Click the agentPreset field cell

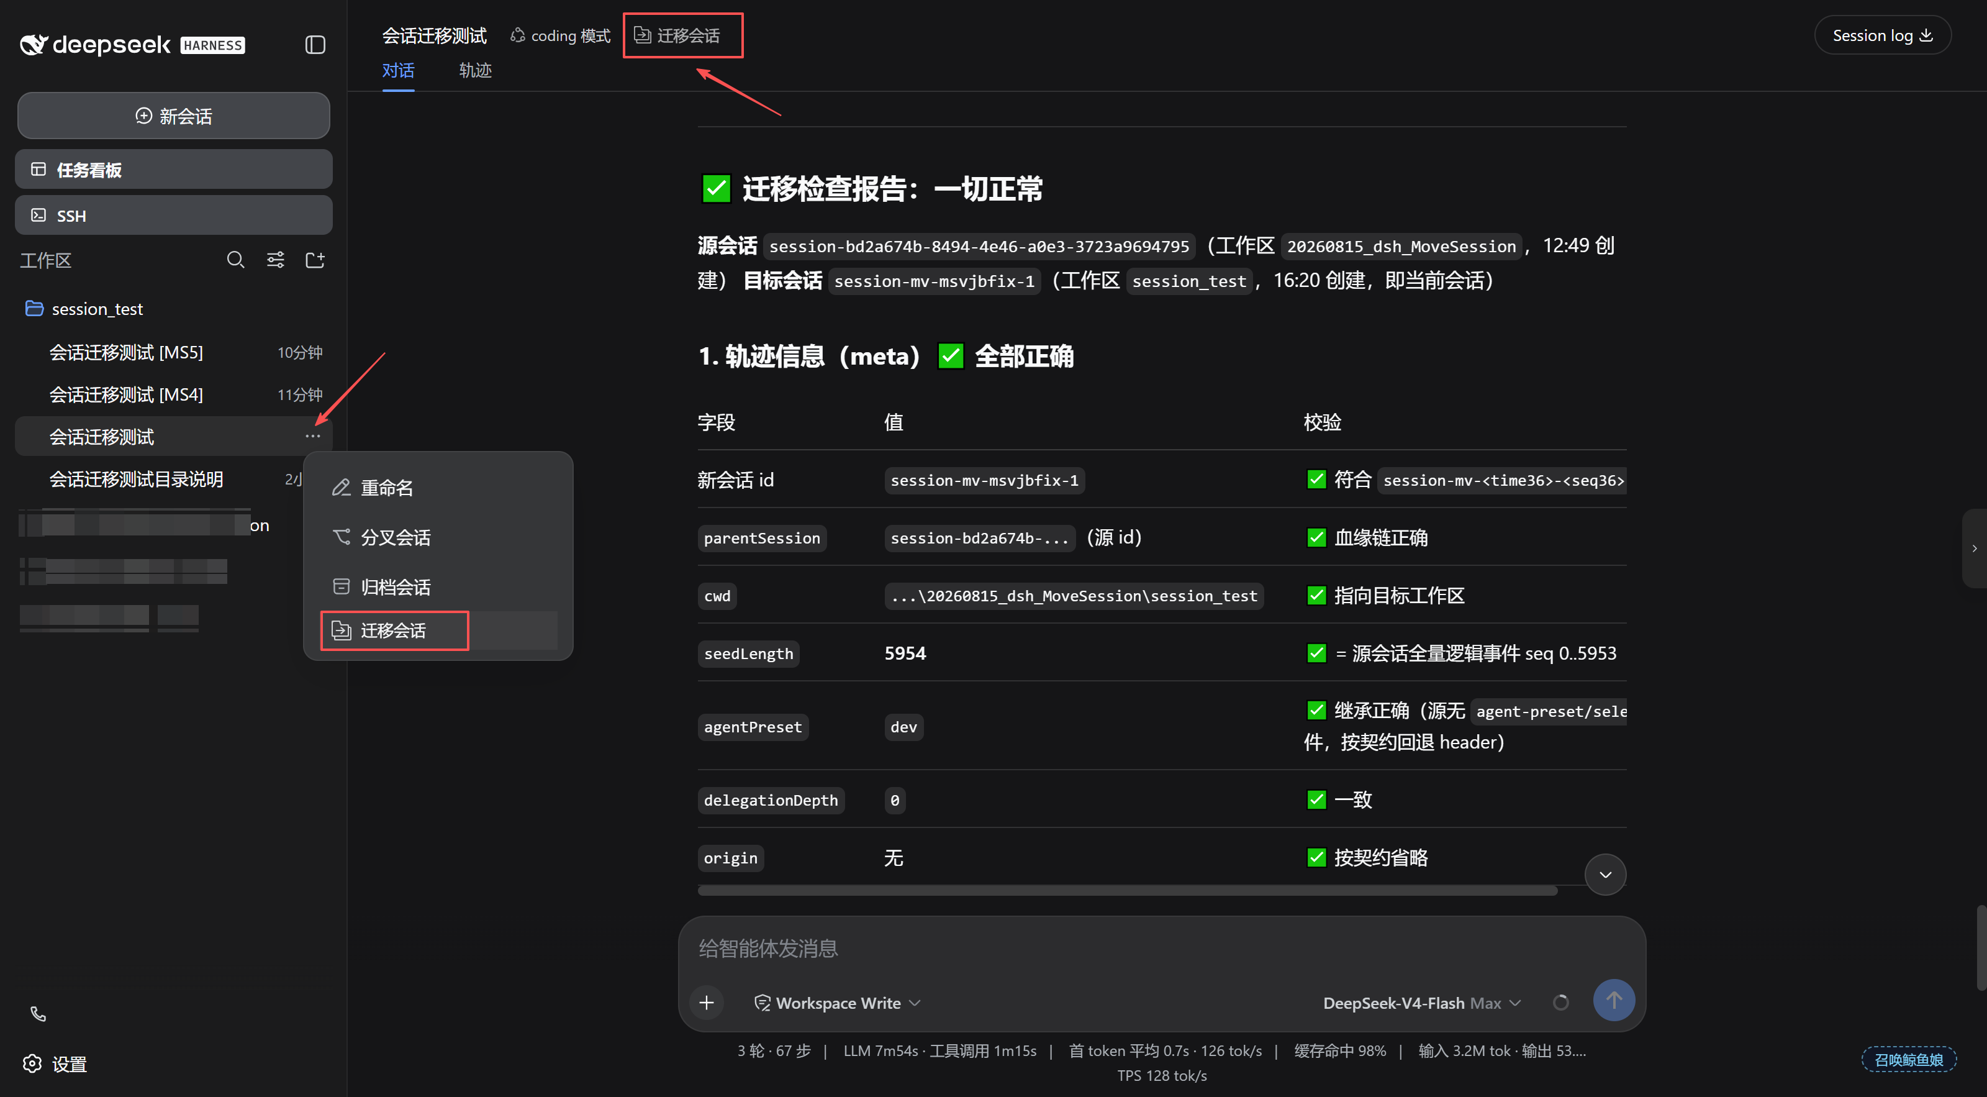[x=753, y=727]
